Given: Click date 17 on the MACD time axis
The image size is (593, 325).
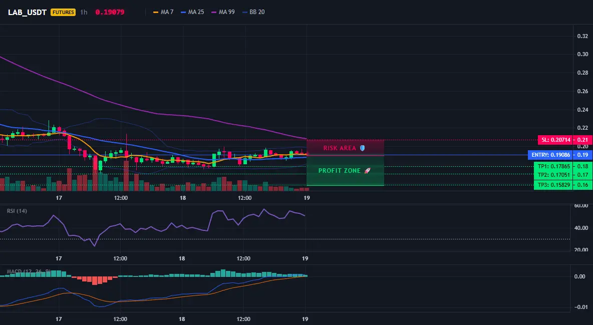Looking at the screenshot, I should pos(59,319).
